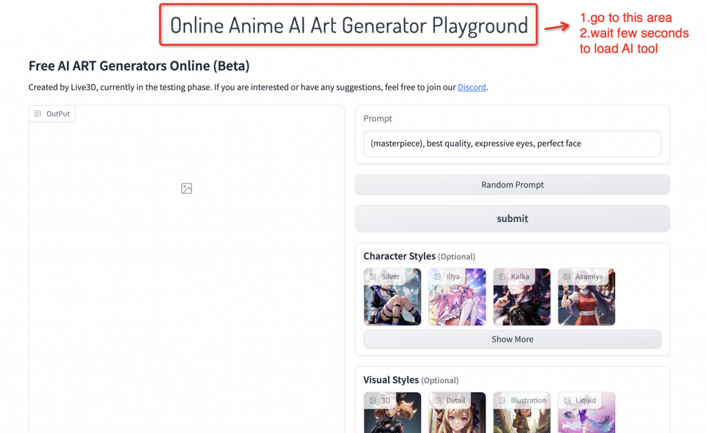Image resolution: width=707 pixels, height=433 pixels.
Task: Select the Silver character style thumbnail
Action: (392, 297)
